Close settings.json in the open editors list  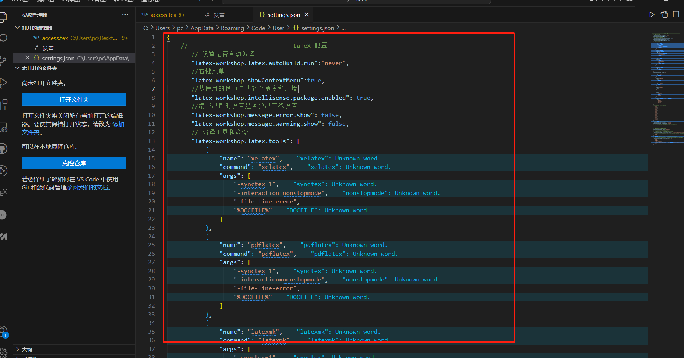coord(28,58)
